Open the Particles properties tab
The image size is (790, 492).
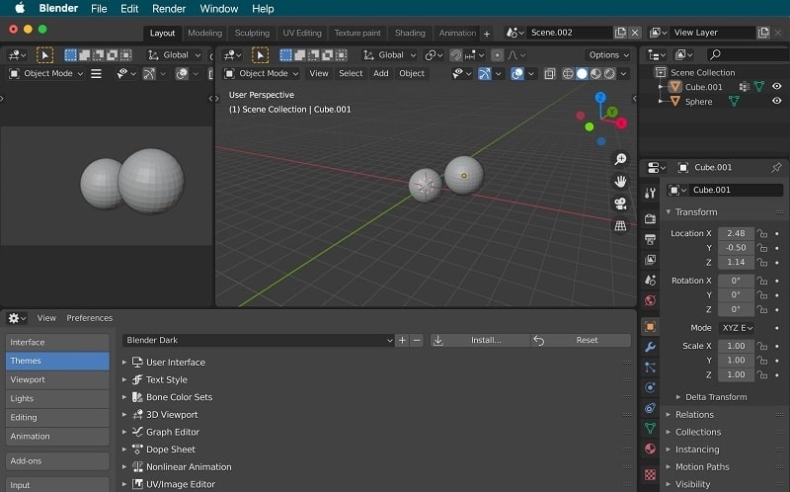pos(650,368)
